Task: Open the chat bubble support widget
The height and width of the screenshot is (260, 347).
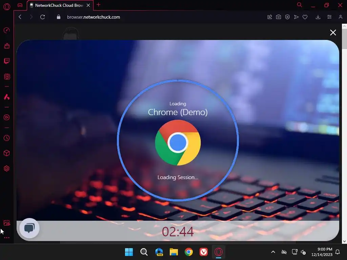Action: pyautogui.click(x=29, y=228)
